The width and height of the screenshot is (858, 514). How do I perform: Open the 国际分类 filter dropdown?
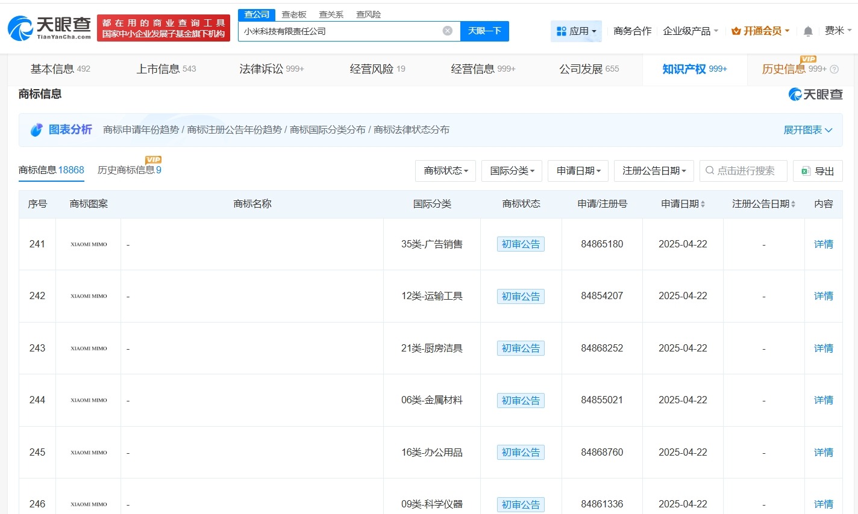click(511, 171)
